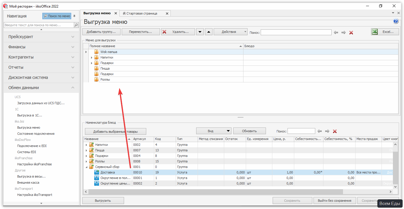Sort by Артикул column header
Viewport: 404px width, 209px height.
143,139
